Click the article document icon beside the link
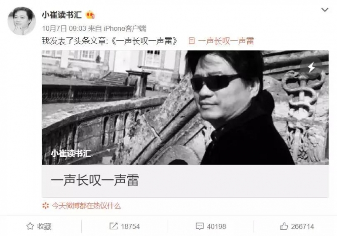Screen dimensions: 337x236 pos(192,41)
